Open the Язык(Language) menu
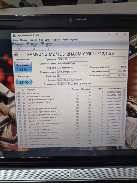 [x=70, y=39]
